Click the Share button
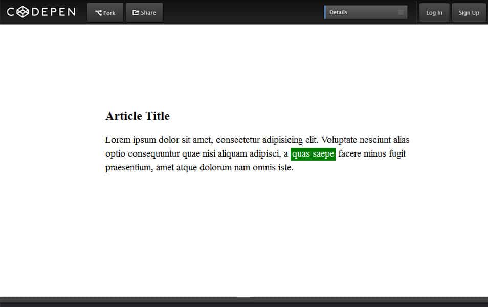The width and height of the screenshot is (488, 307). click(144, 12)
